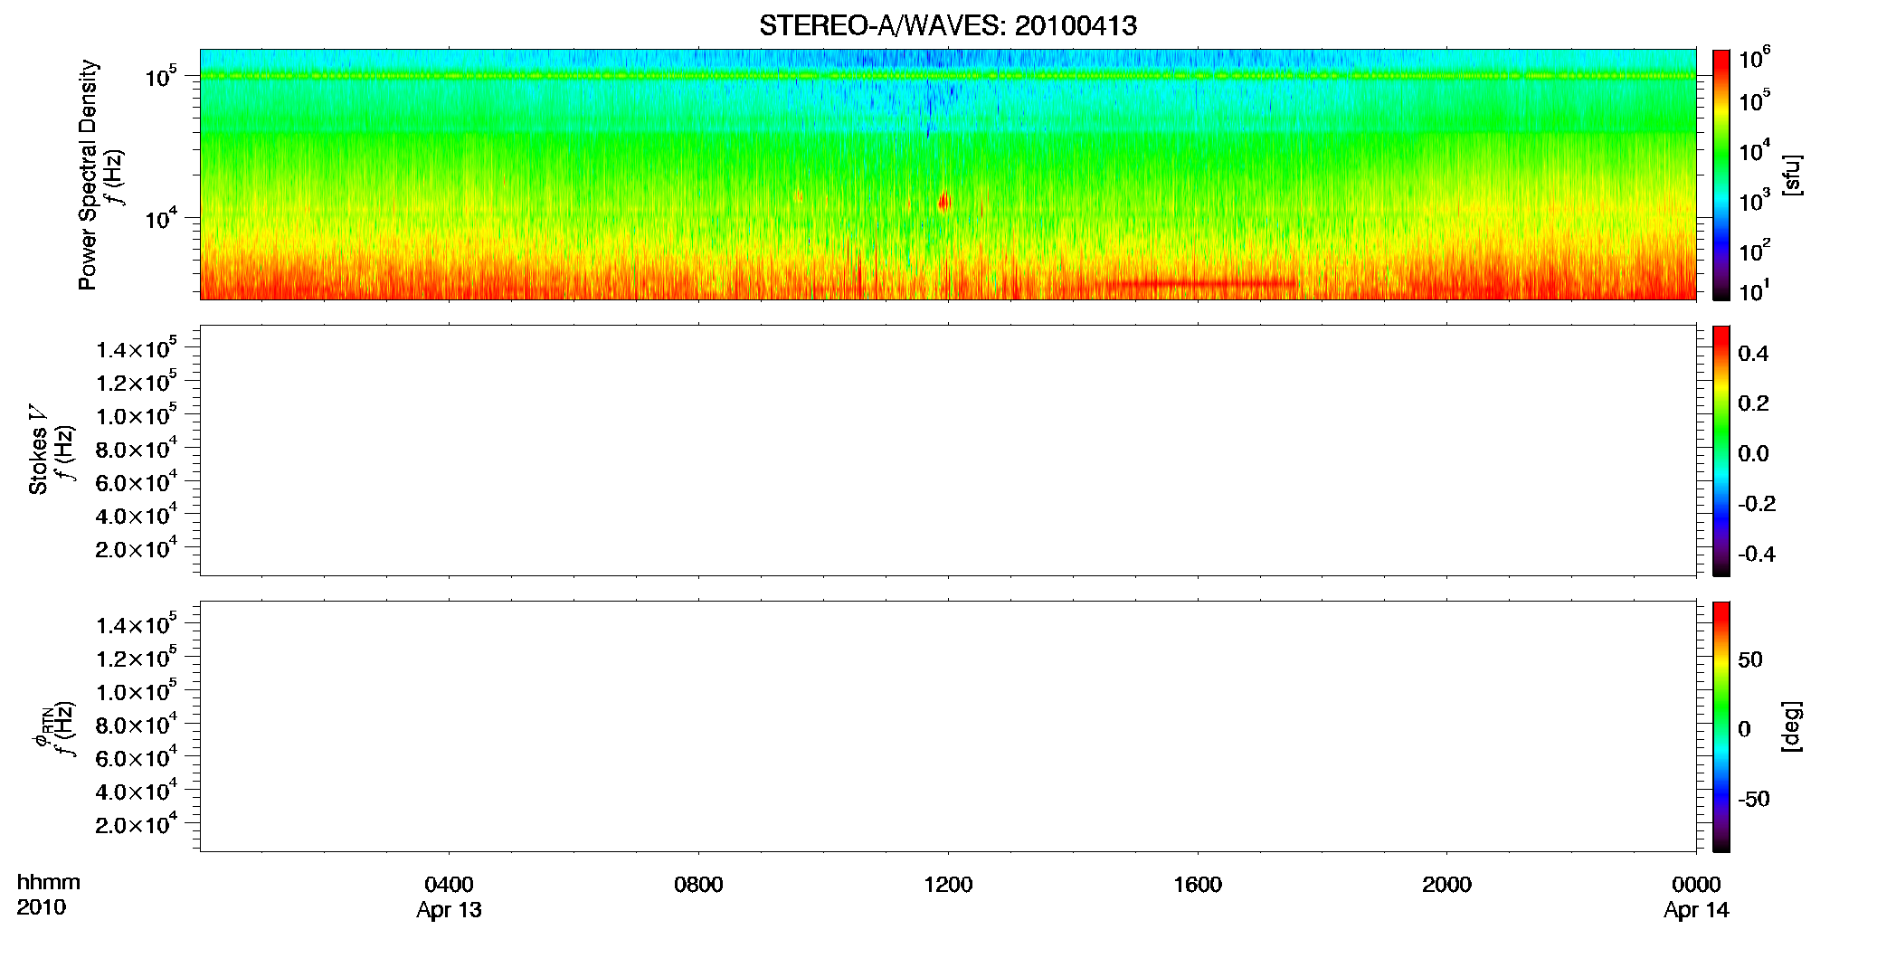Click the Apr 14 date label

(x=1696, y=910)
